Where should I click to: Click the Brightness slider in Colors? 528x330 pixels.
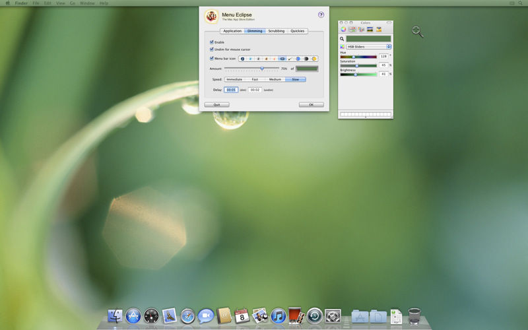pos(358,75)
